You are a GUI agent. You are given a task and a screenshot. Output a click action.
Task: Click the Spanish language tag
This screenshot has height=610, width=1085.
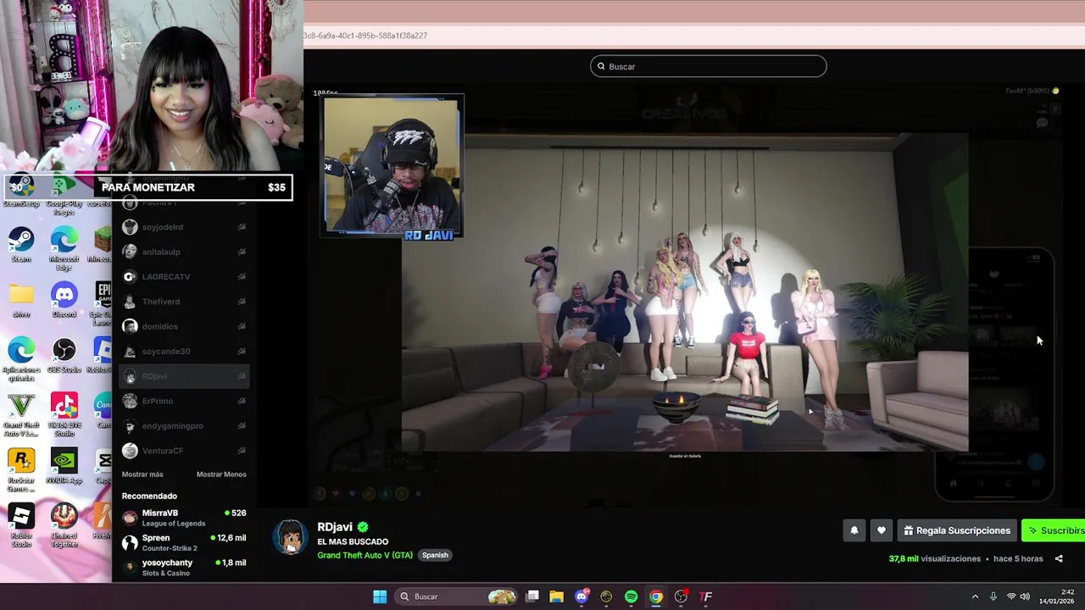point(435,555)
